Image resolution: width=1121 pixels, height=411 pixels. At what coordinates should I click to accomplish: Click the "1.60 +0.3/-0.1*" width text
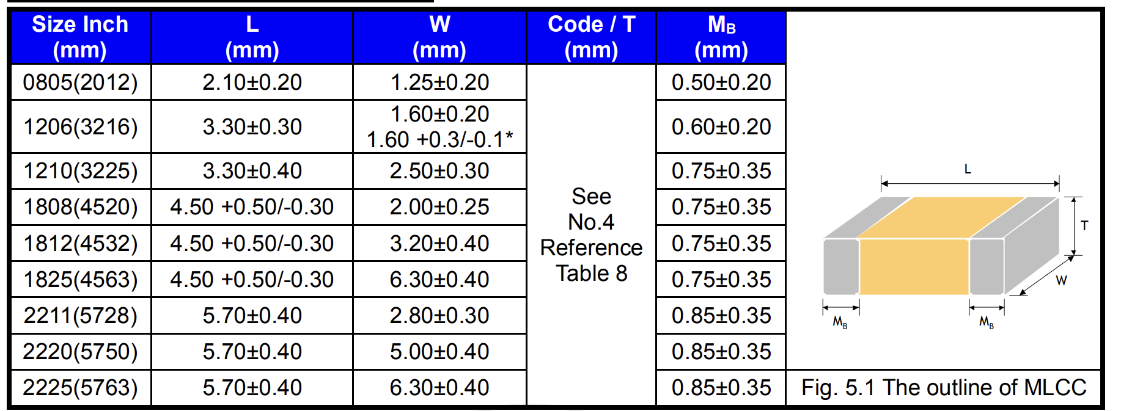point(439,140)
